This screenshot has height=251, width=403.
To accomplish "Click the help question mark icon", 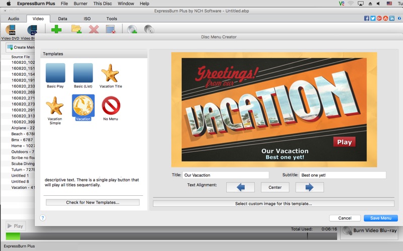I will [43, 218].
